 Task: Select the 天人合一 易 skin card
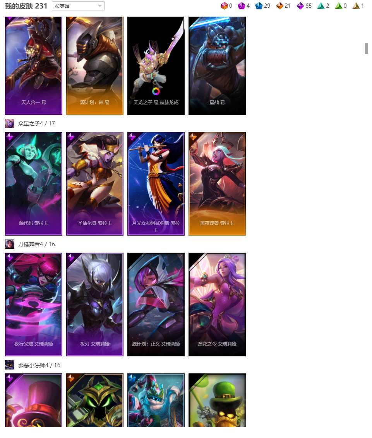(x=34, y=65)
